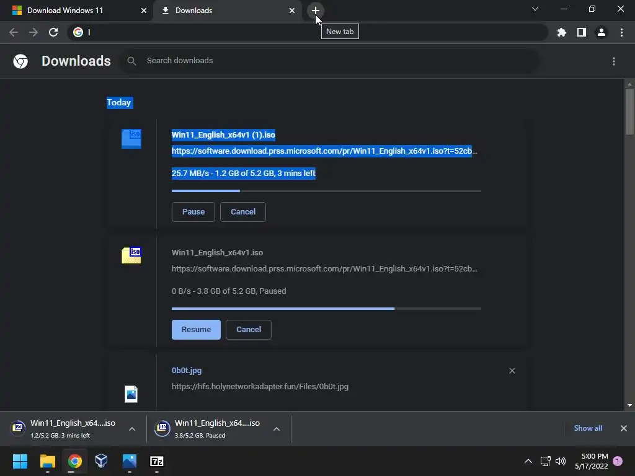Switch to the Download Windows 11 tab
635x476 pixels.
pos(77,11)
